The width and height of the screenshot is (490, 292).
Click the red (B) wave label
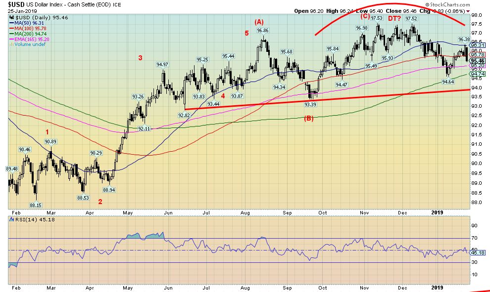308,118
